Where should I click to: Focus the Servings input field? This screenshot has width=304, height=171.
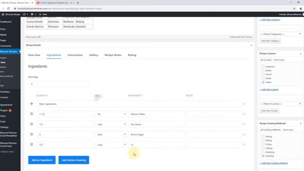coord(59,84)
